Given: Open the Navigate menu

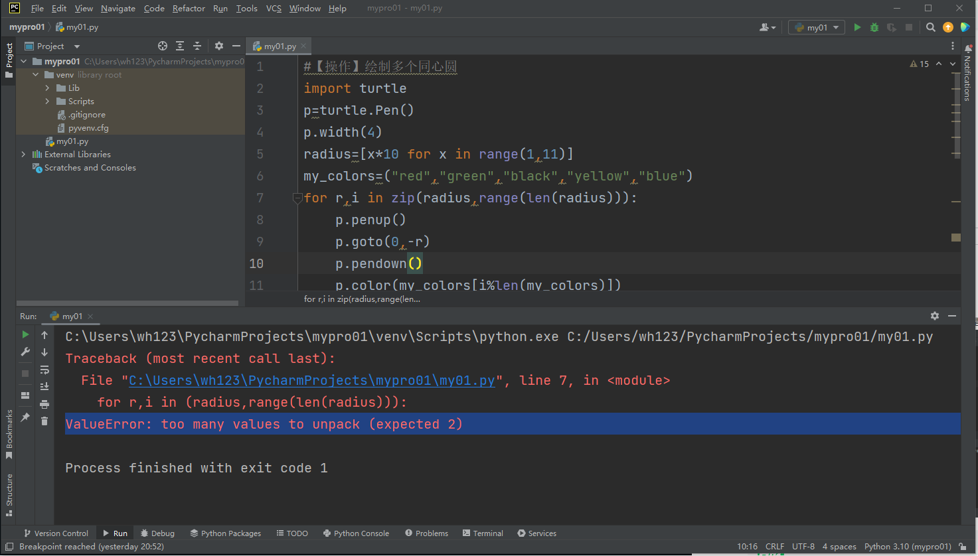Looking at the screenshot, I should [118, 8].
